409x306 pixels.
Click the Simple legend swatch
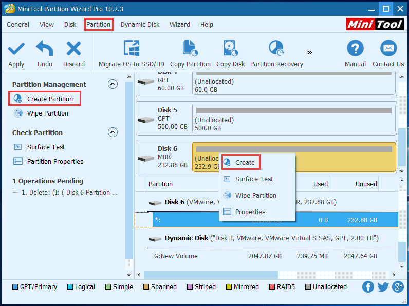click(x=108, y=286)
